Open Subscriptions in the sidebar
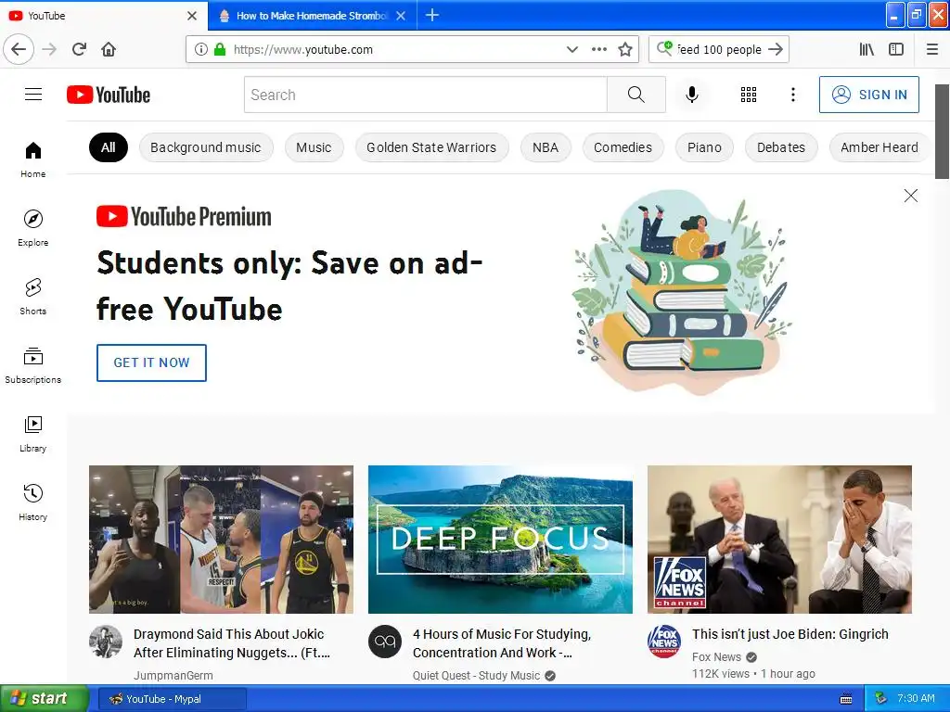Image resolution: width=950 pixels, height=712 pixels. pos(33,365)
